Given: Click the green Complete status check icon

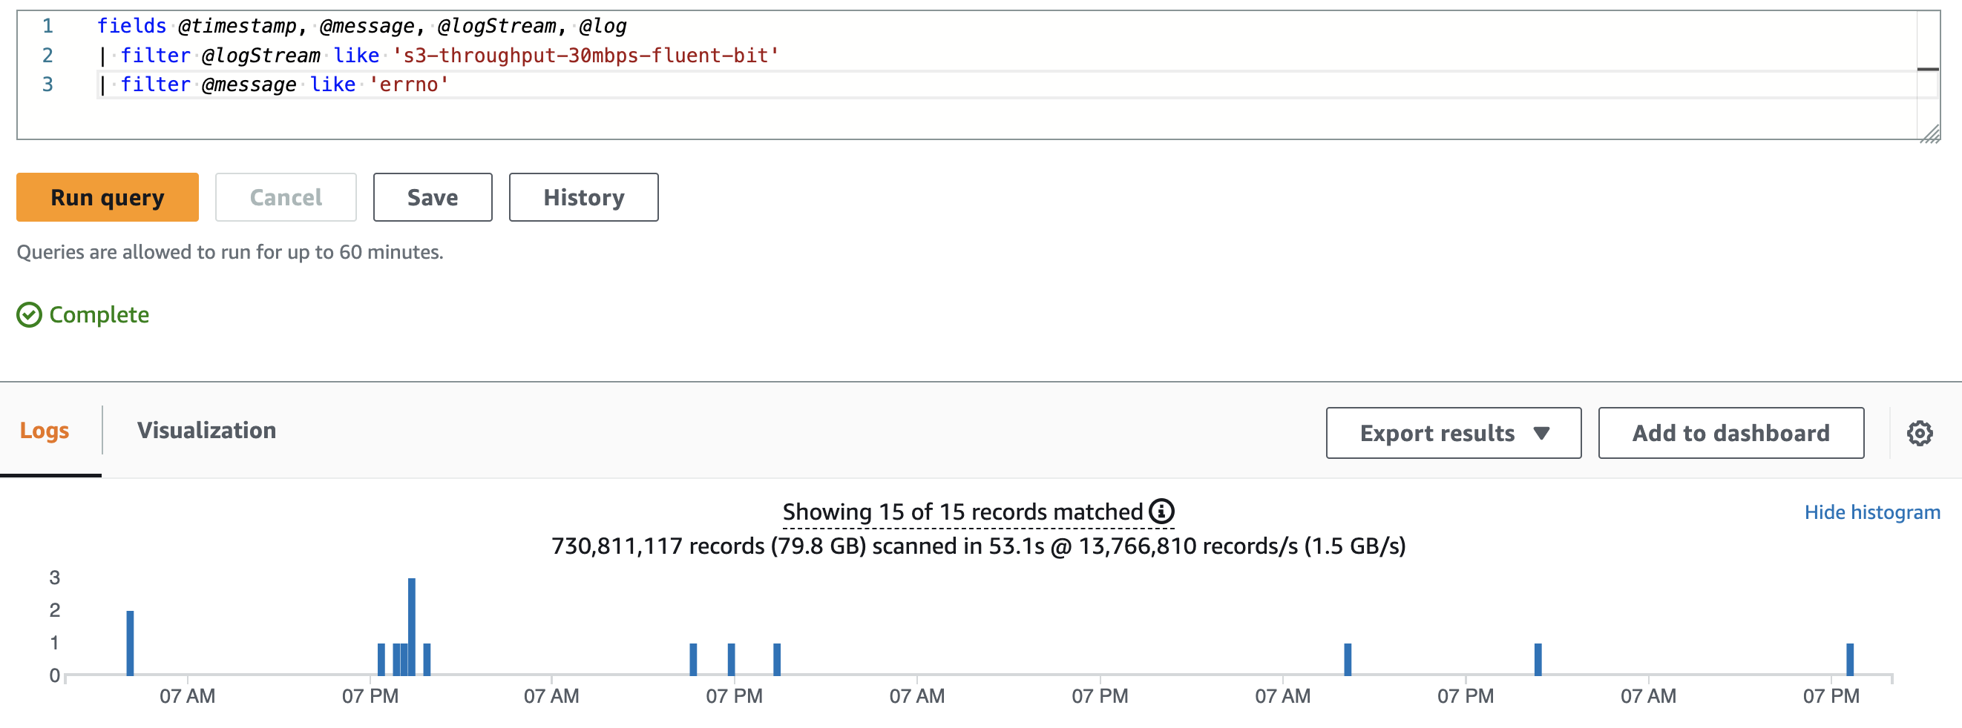Looking at the screenshot, I should pos(29,315).
